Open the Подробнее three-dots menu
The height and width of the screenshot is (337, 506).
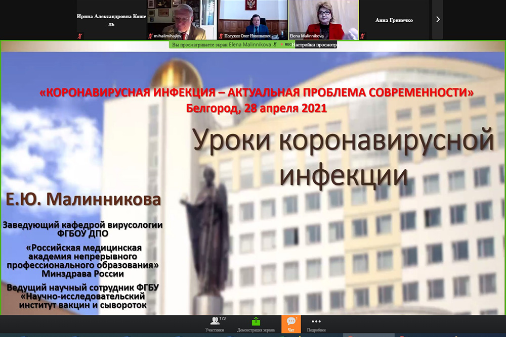316,323
